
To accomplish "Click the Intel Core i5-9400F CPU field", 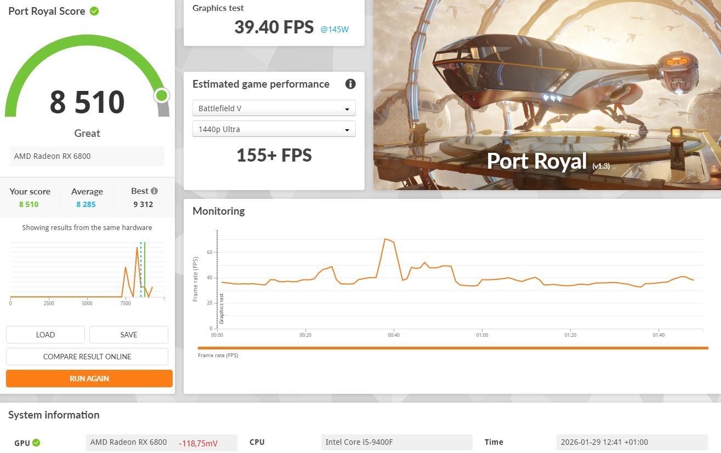I will tap(396, 442).
